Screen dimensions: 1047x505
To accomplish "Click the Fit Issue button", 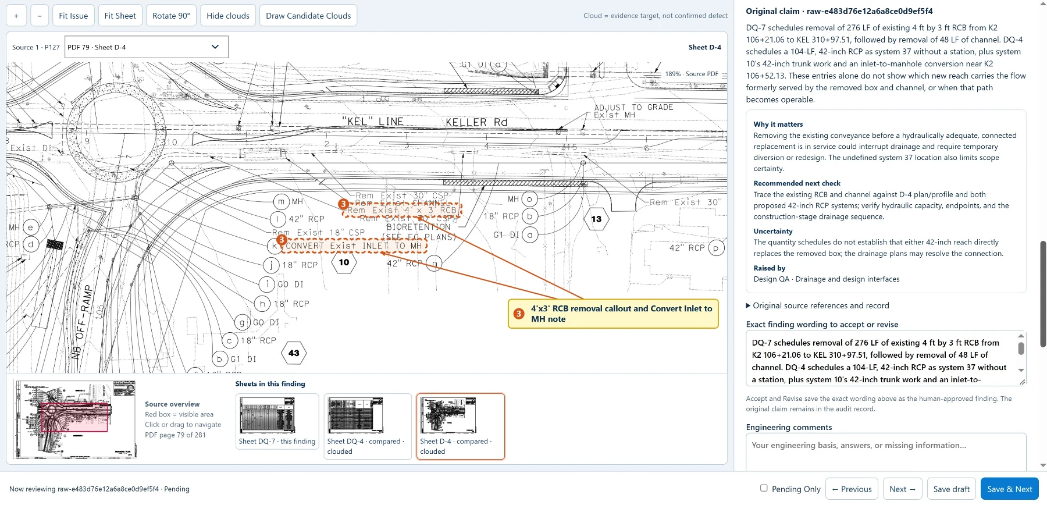I will click(73, 16).
